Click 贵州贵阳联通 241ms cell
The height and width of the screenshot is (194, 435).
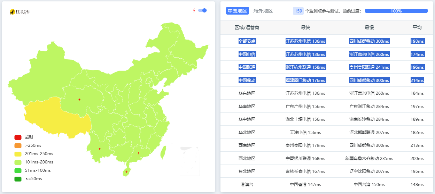tap(369, 67)
